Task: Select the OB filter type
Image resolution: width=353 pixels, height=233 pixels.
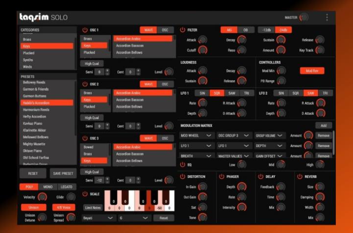Action: tap(246, 30)
